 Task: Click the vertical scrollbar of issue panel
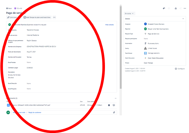[121, 47]
